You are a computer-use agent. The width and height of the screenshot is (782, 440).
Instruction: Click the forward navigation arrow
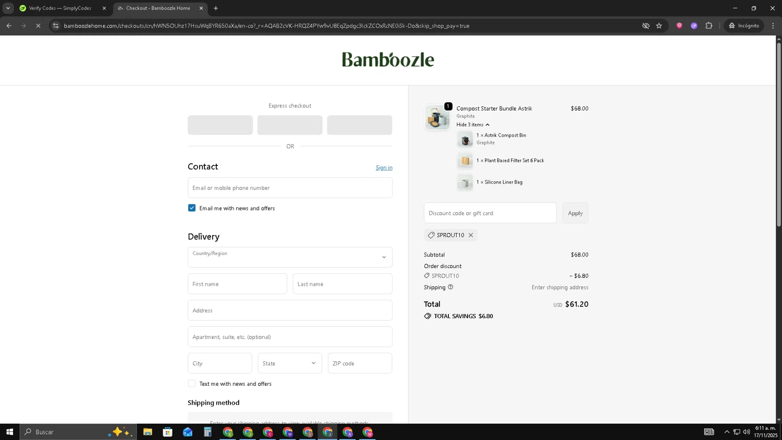pyautogui.click(x=23, y=26)
